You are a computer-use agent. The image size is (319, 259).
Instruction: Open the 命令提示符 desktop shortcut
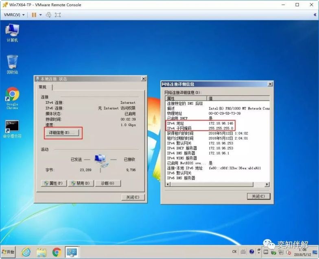[12, 129]
